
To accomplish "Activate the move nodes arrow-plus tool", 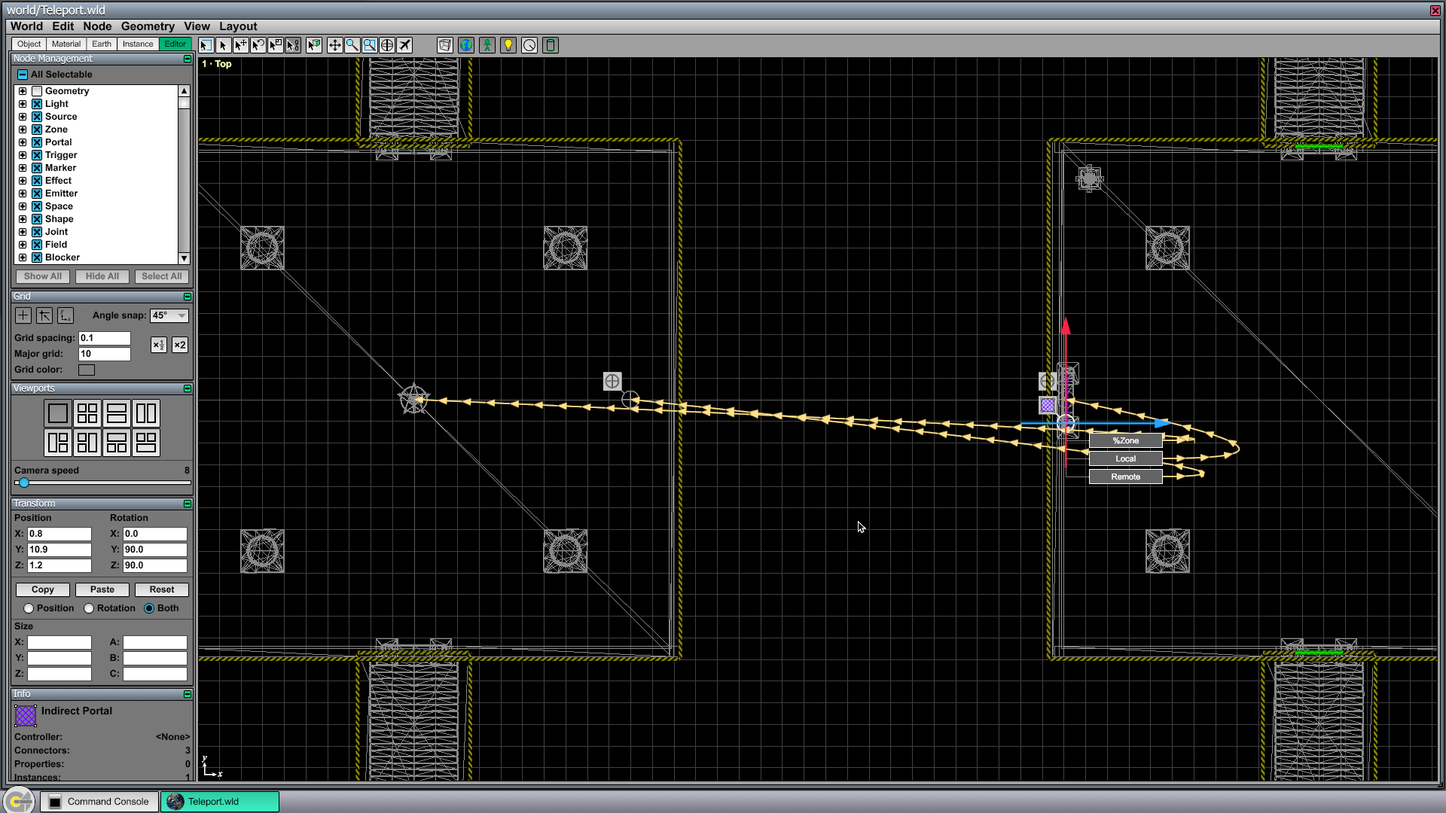I will (x=240, y=45).
